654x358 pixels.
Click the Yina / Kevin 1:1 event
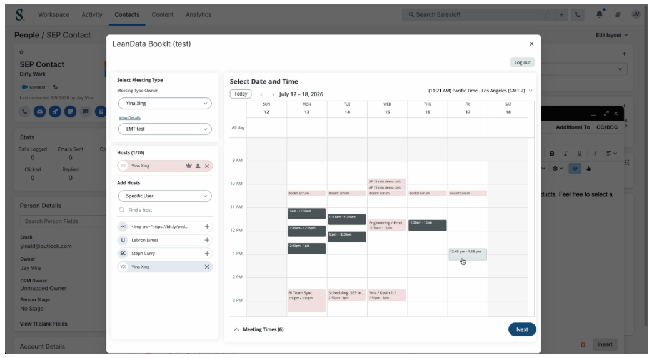pos(387,295)
